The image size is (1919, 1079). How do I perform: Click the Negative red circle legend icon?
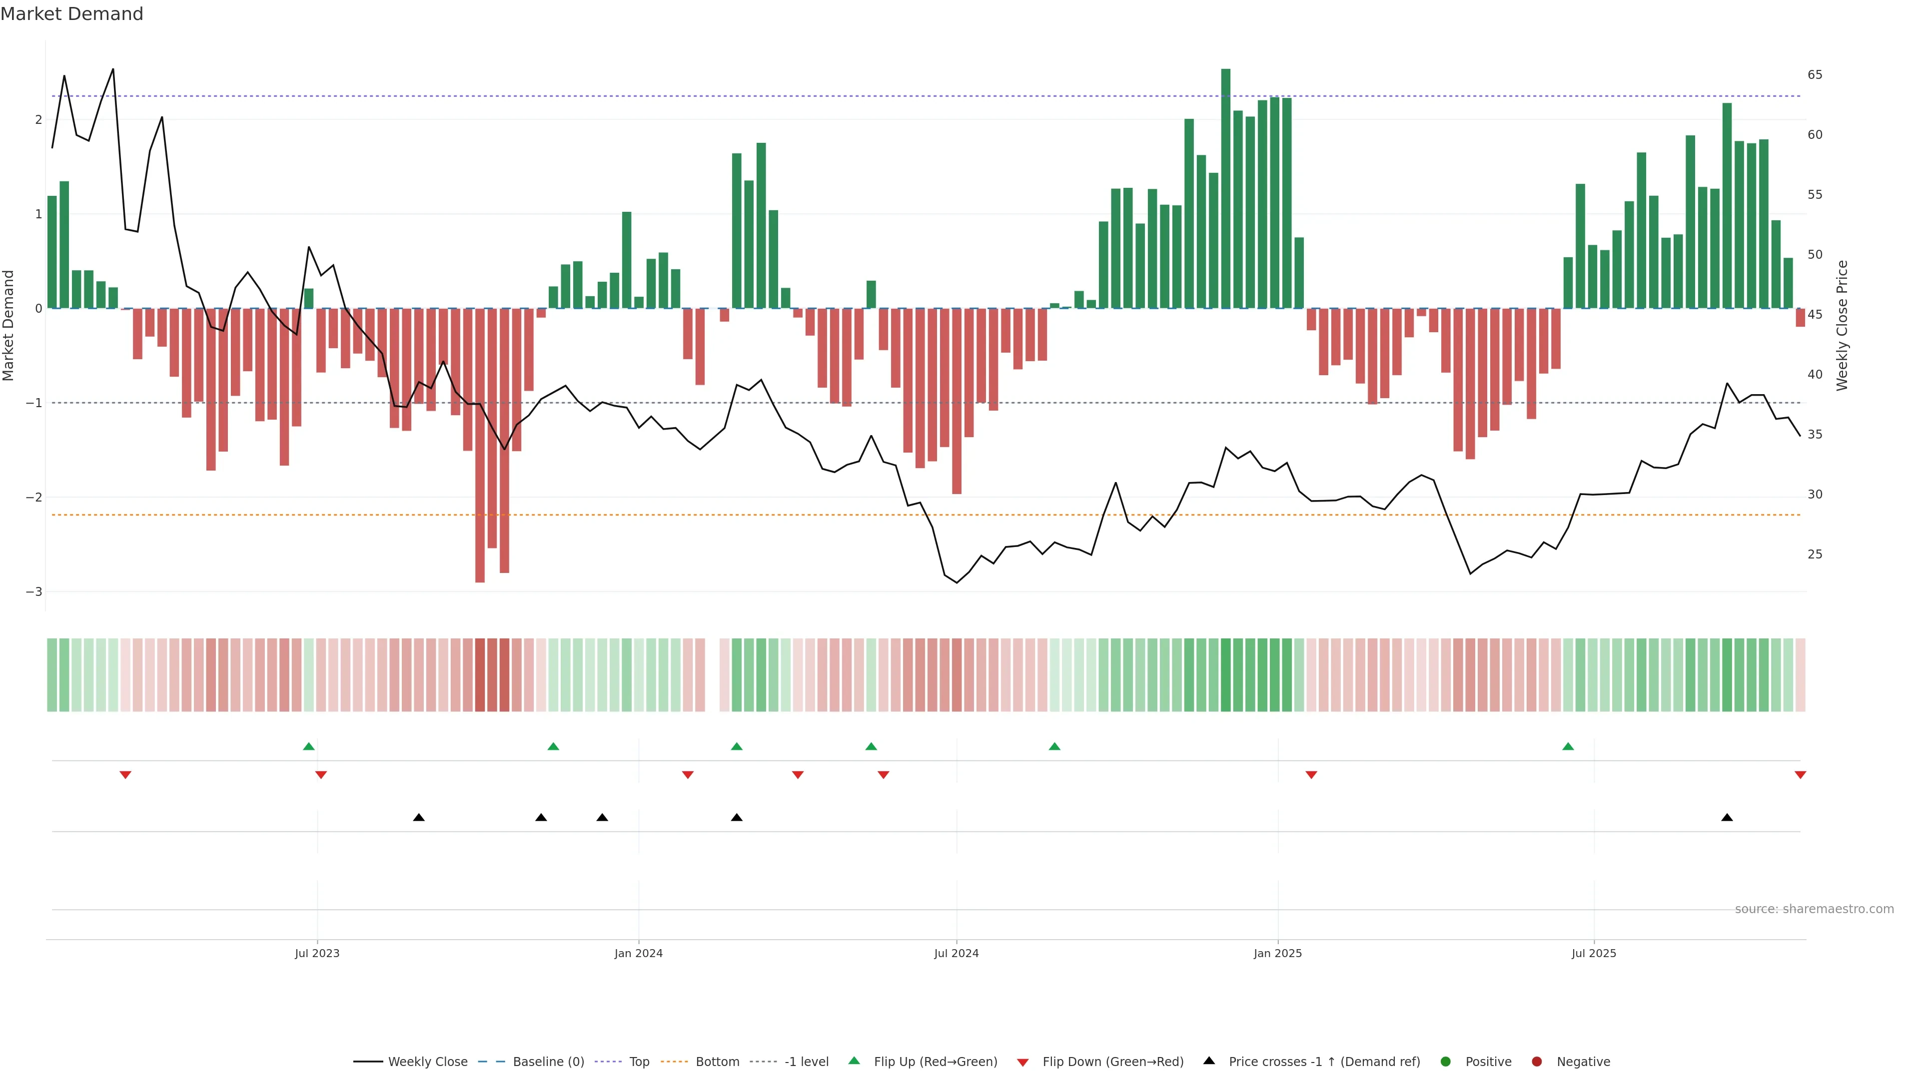[x=1537, y=1061]
